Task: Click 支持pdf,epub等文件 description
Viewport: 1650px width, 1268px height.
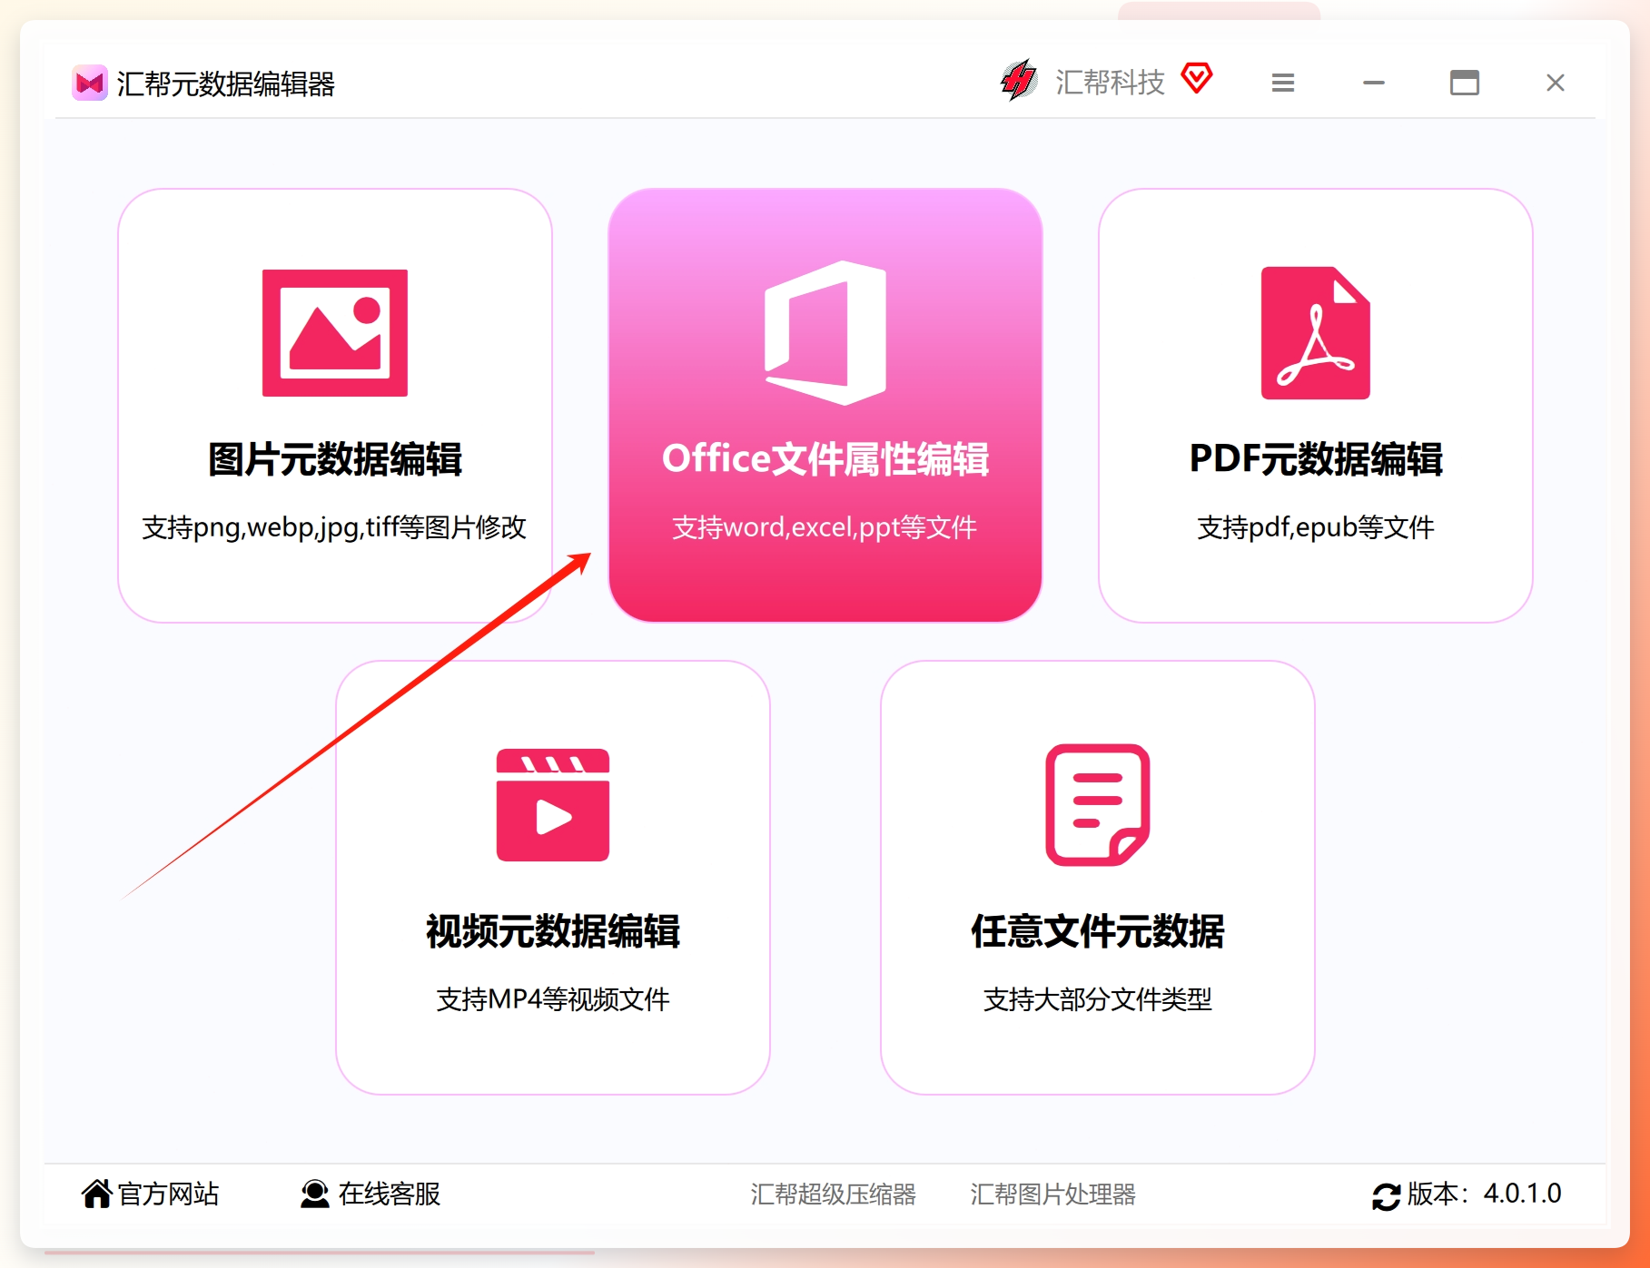Action: [x=1316, y=527]
